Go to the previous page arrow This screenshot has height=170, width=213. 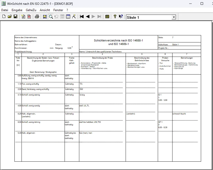coord(88,16)
